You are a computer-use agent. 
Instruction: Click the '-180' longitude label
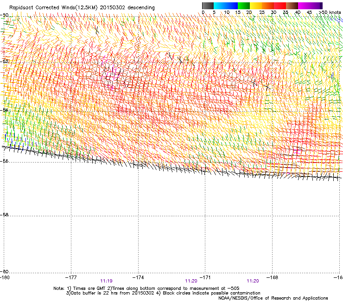5,277
